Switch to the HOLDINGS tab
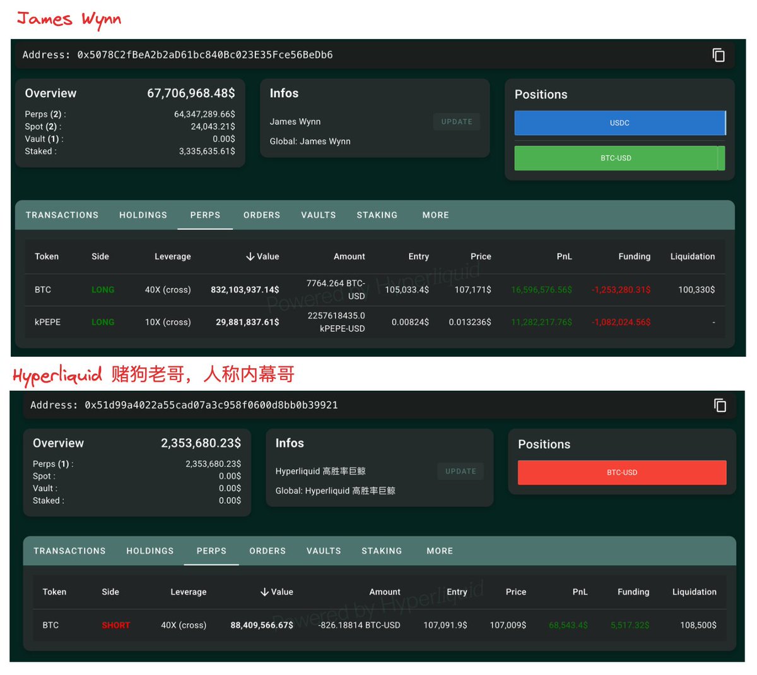Image resolution: width=757 pixels, height=675 pixels. pyautogui.click(x=143, y=215)
